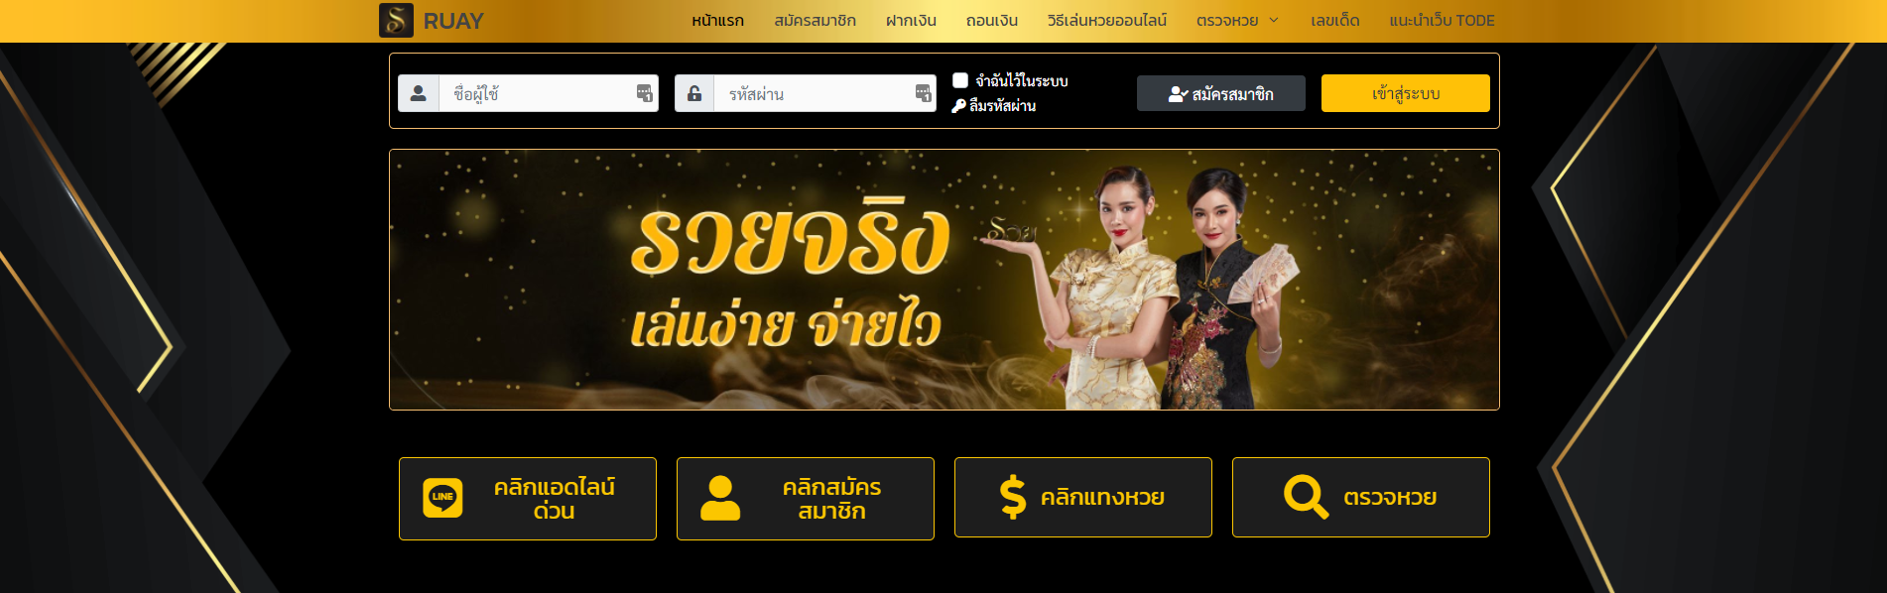Click the autofill icon in username field
The height and width of the screenshot is (593, 1887).
(645, 93)
